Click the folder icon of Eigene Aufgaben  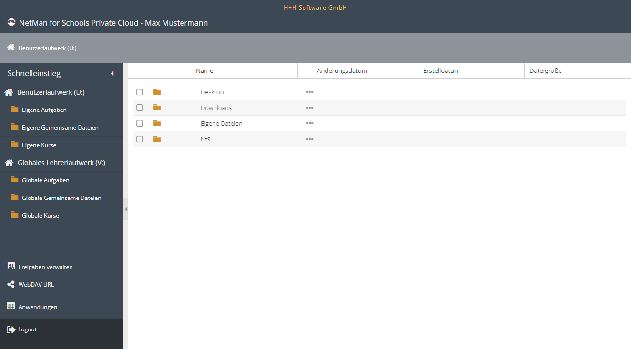(x=15, y=110)
